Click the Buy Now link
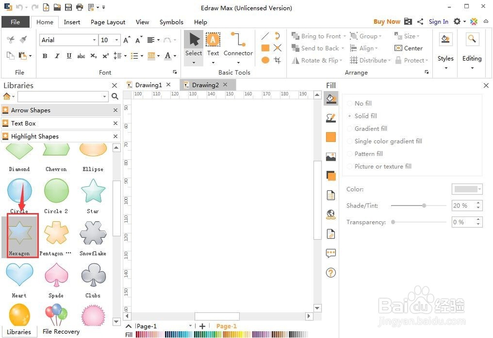 pos(387,22)
